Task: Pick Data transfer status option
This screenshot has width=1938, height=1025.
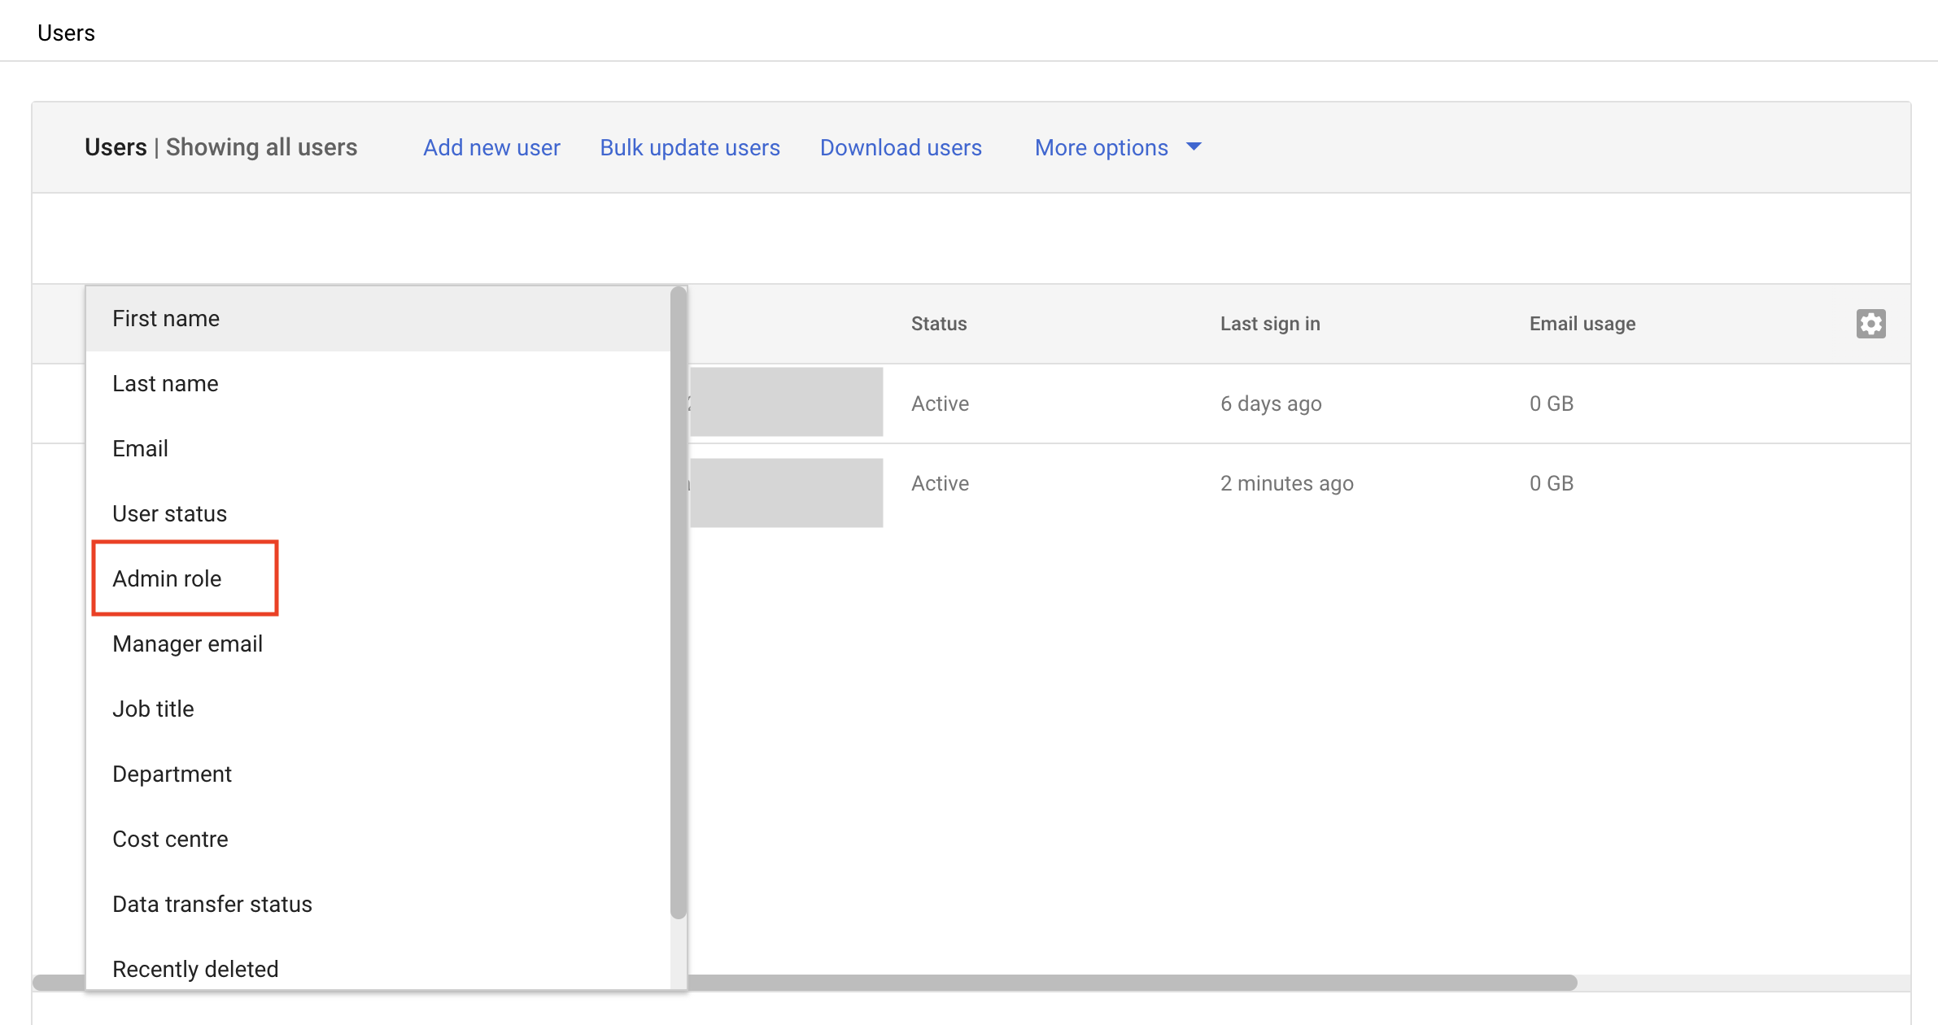Action: click(x=212, y=905)
